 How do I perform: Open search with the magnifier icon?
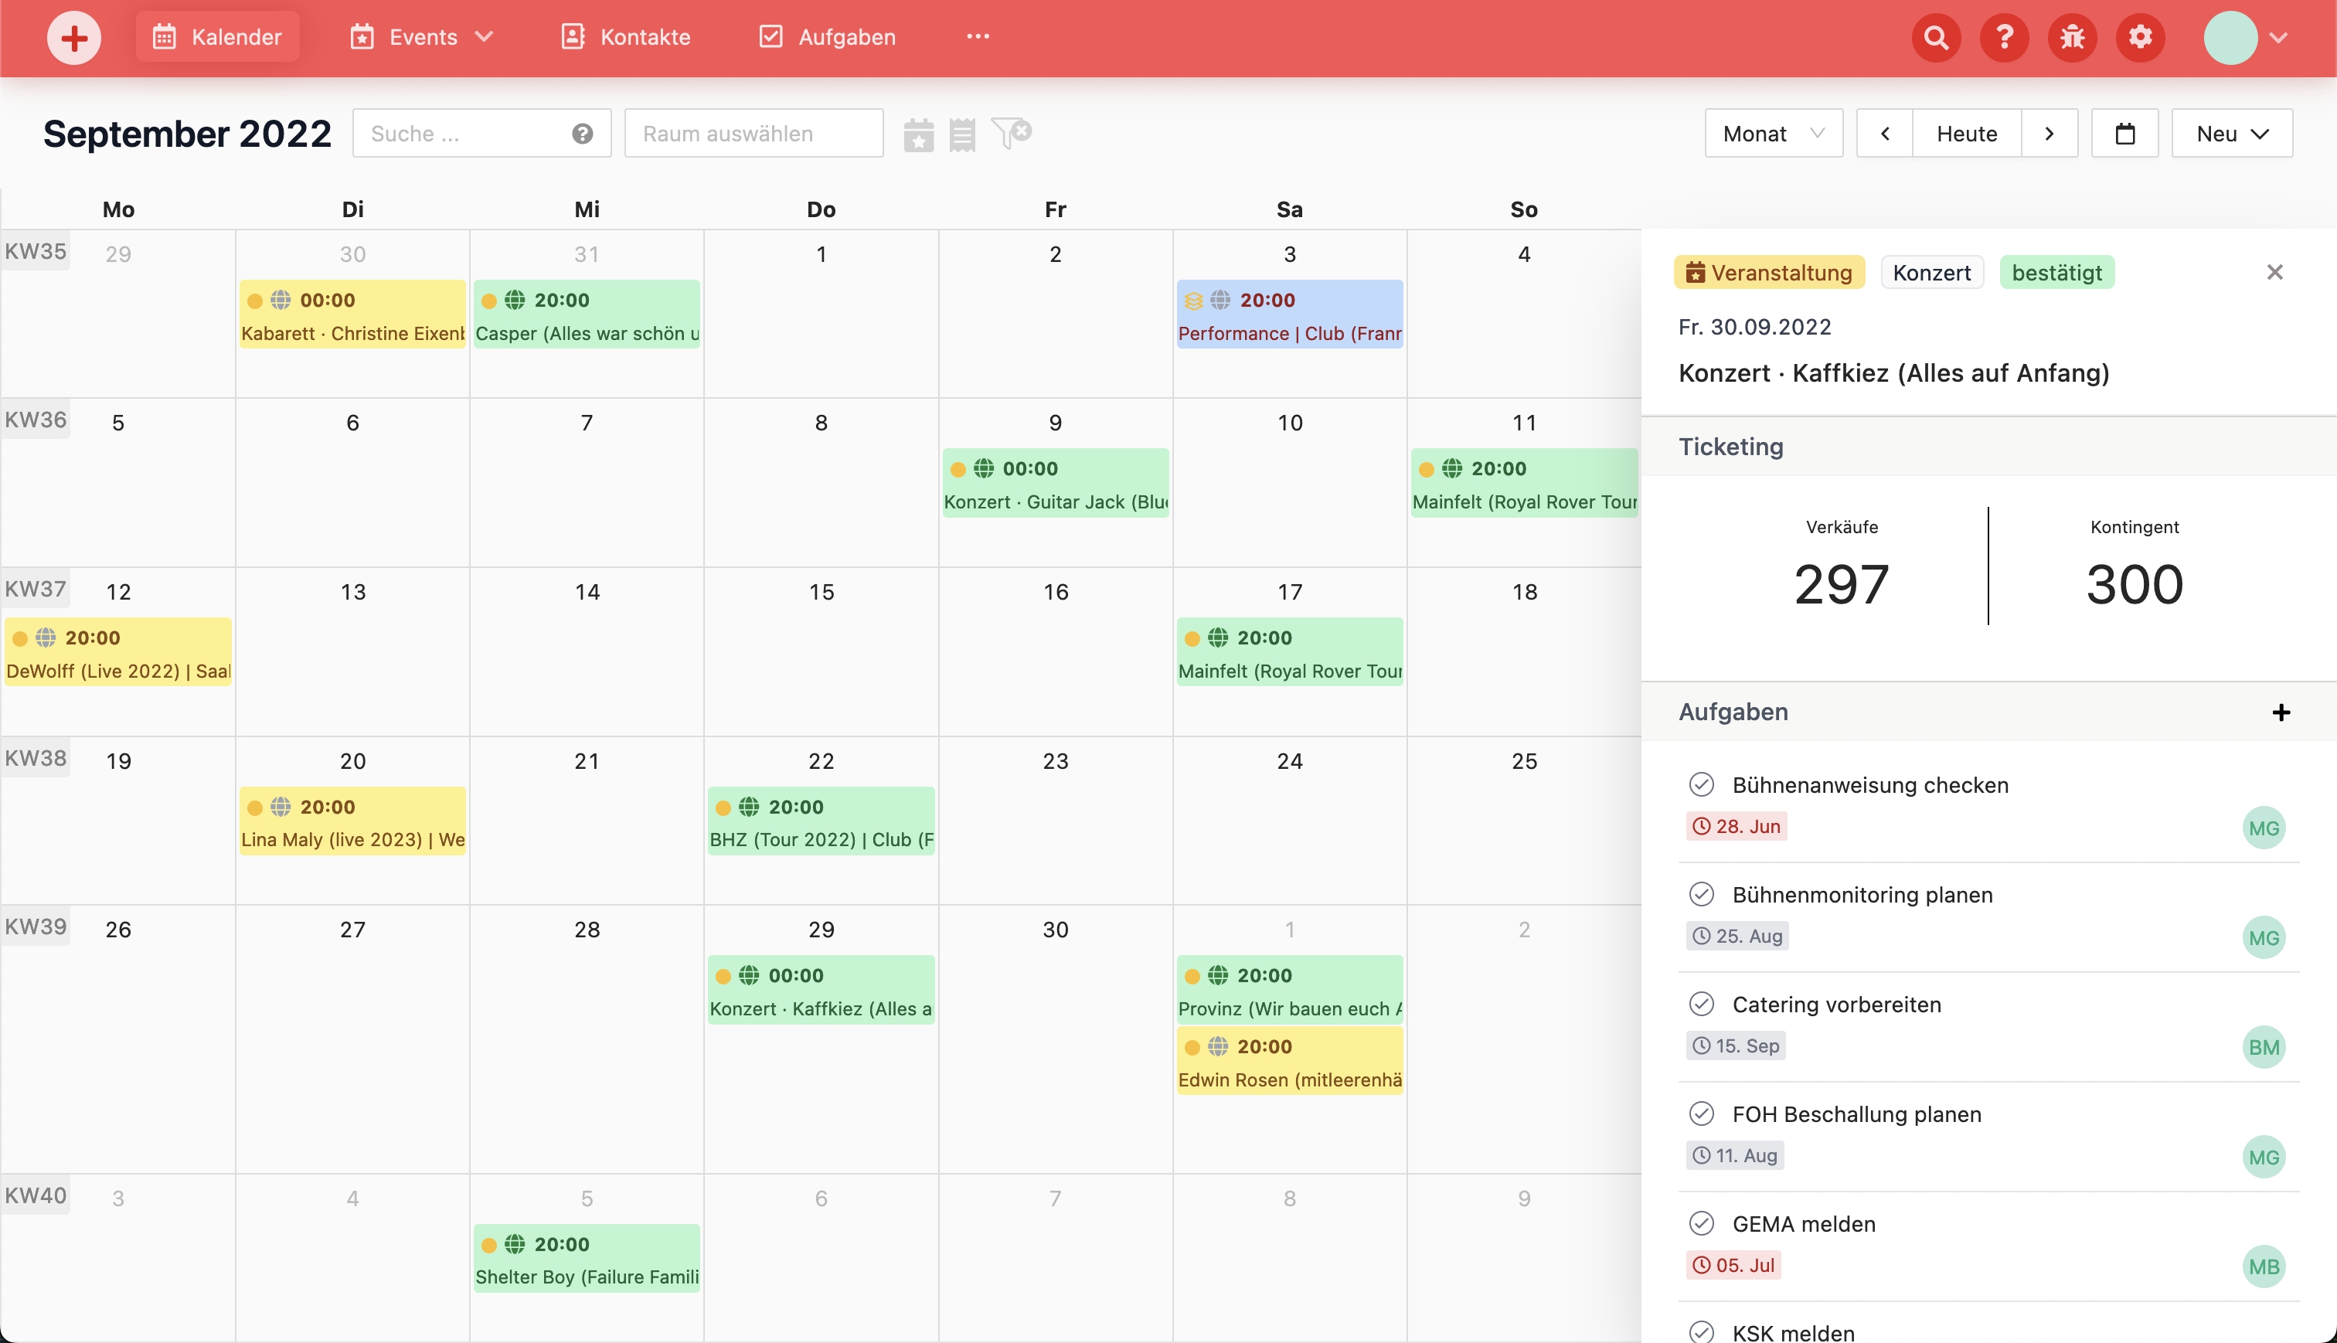tap(1936, 38)
